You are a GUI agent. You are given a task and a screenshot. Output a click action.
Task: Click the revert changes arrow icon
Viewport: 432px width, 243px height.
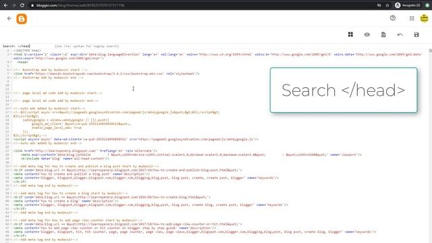click(x=400, y=34)
